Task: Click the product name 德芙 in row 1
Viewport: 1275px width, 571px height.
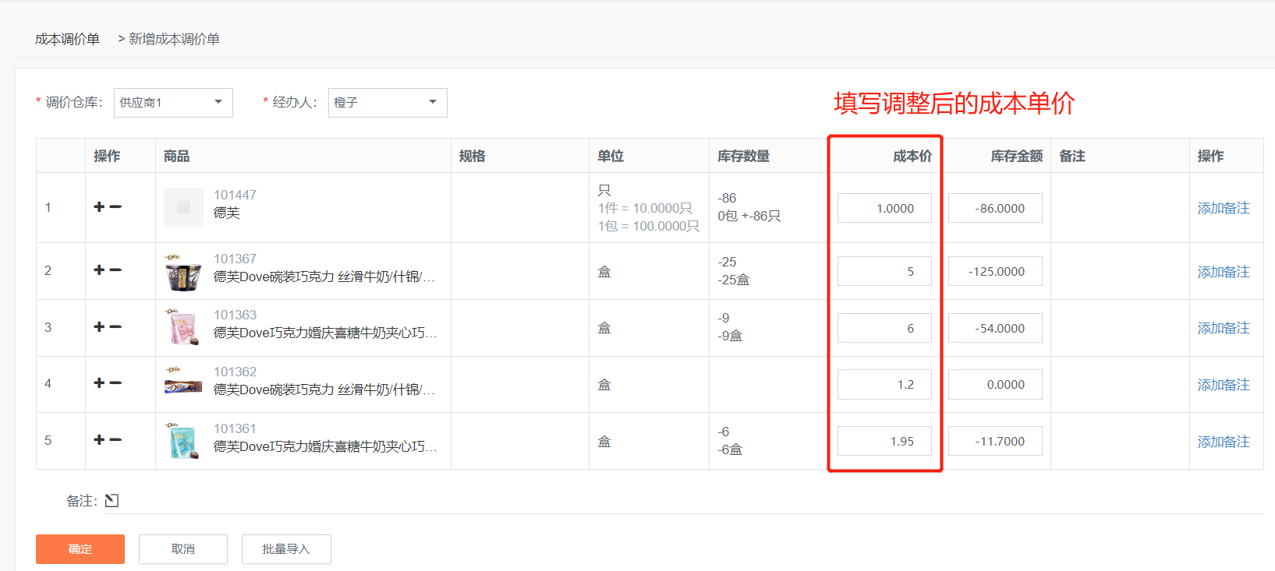Action: pos(227,213)
